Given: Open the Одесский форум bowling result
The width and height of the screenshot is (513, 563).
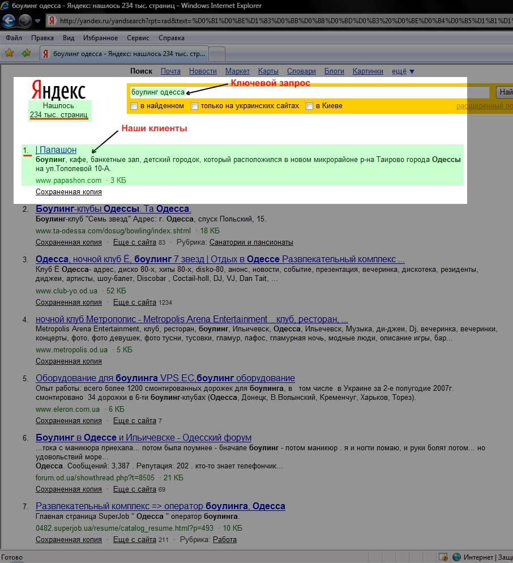Looking at the screenshot, I should tap(144, 437).
